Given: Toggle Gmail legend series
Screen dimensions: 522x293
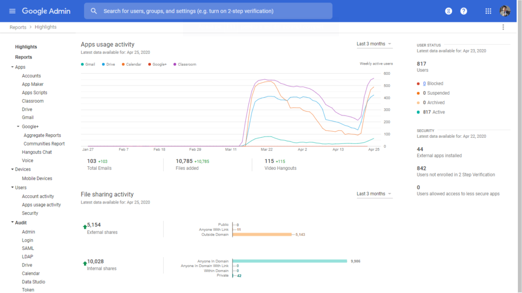Looking at the screenshot, I should point(88,65).
